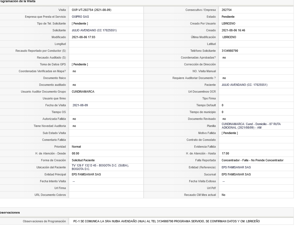This screenshot has height=231, width=296.
Task: Click the Fecha Visita Exitosa value '--'
Action: pyautogui.click(x=224, y=181)
